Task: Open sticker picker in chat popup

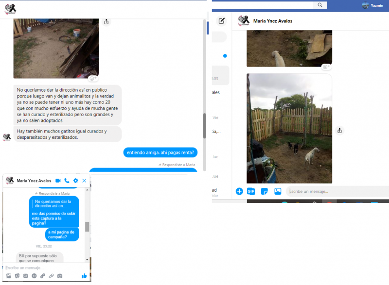Action: [17, 276]
